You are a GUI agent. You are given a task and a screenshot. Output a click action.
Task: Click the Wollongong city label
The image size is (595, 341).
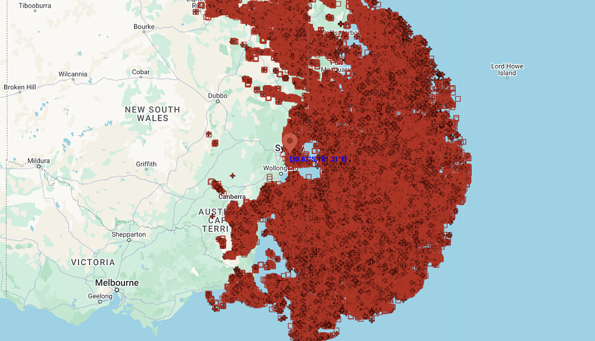tap(280, 168)
